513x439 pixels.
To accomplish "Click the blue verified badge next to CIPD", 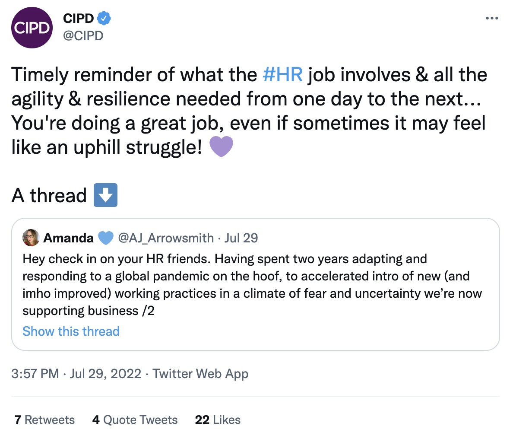I will [x=104, y=18].
